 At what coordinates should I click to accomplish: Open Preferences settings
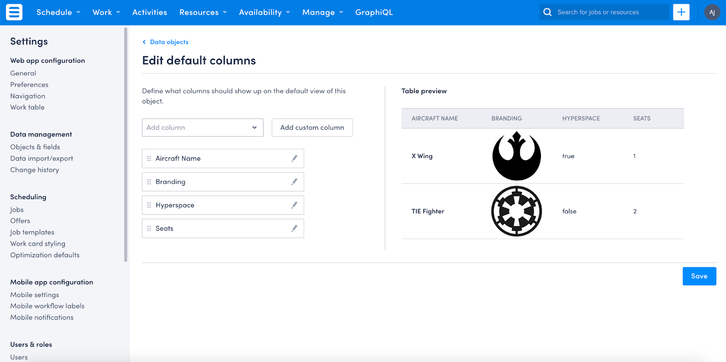tap(29, 84)
